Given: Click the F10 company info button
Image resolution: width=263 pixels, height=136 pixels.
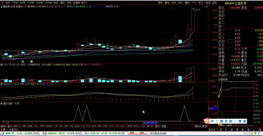Looking at the screenshot, I should pyautogui.click(x=194, y=2).
